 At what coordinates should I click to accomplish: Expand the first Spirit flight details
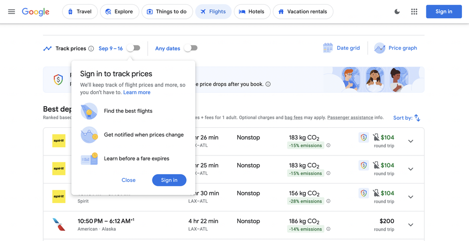[411, 141]
